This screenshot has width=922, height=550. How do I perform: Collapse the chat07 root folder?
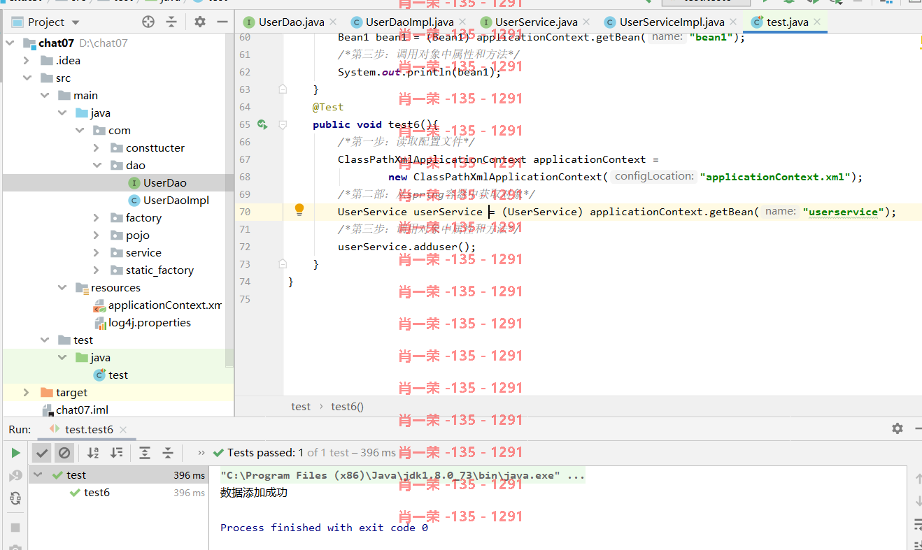coord(10,43)
